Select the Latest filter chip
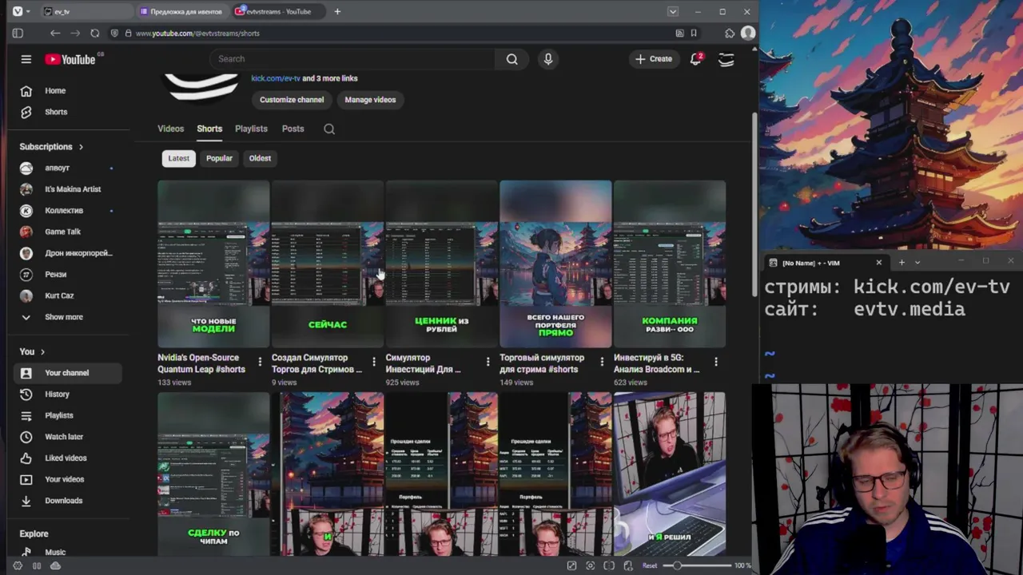 [179, 158]
